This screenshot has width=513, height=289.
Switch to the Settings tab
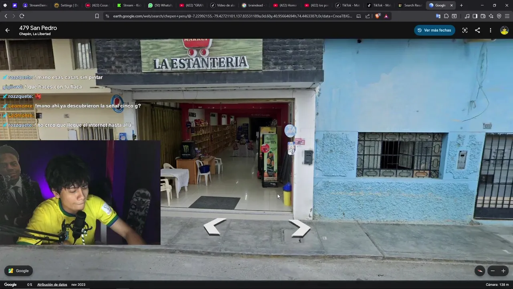pos(67,5)
